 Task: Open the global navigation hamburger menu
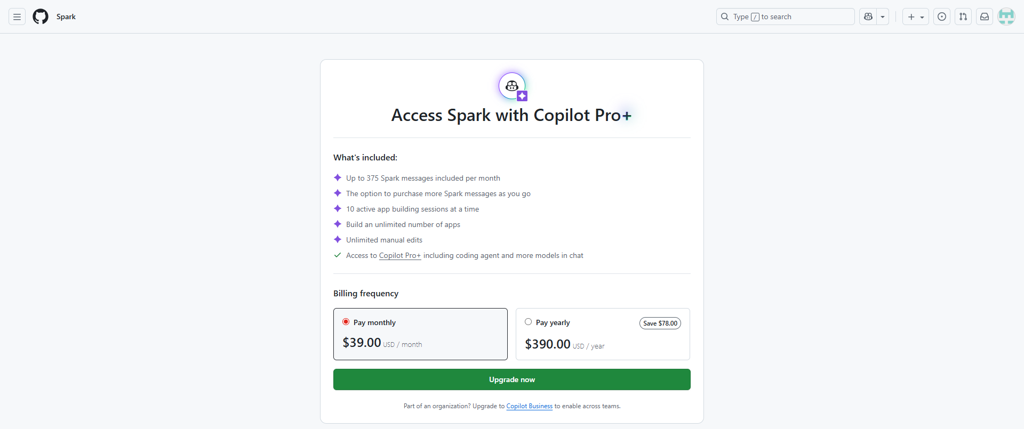click(17, 17)
